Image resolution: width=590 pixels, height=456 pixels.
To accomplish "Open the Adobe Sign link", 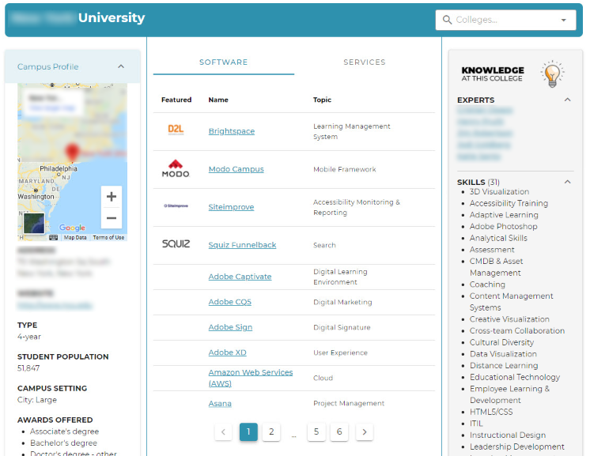I will [230, 327].
